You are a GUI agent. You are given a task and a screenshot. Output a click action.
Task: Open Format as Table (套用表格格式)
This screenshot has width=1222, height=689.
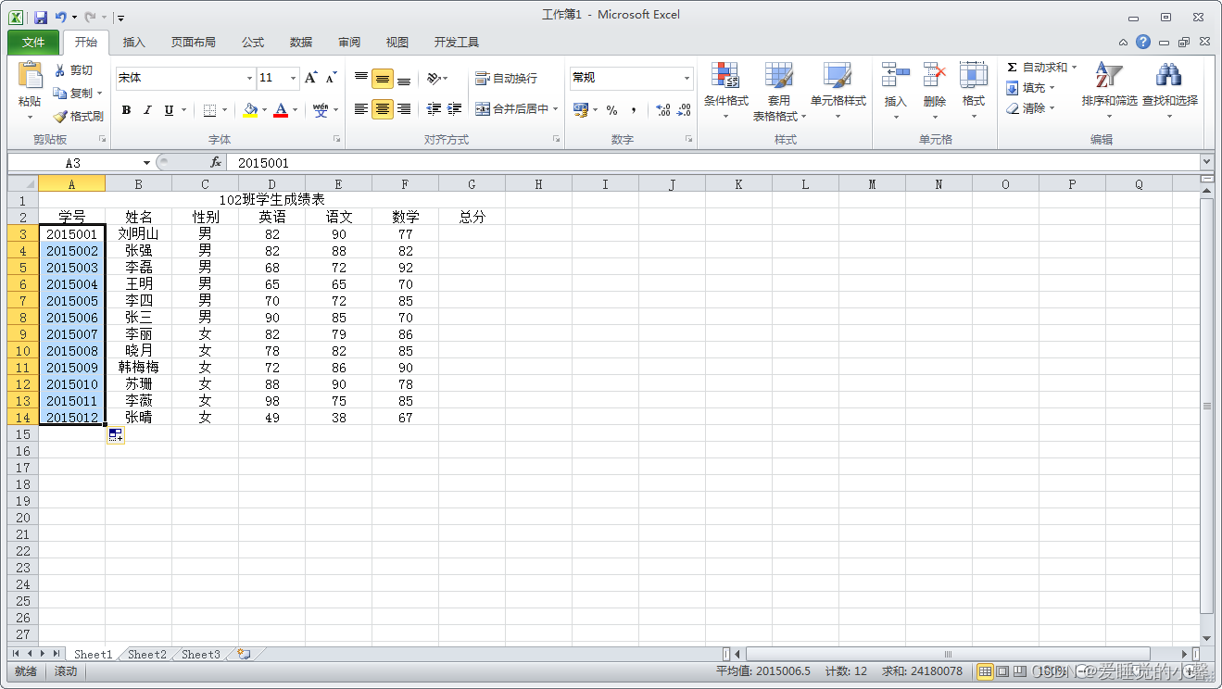[779, 92]
